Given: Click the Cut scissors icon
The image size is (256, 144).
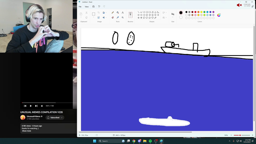Looking at the screenshot, I should click(x=86, y=12).
